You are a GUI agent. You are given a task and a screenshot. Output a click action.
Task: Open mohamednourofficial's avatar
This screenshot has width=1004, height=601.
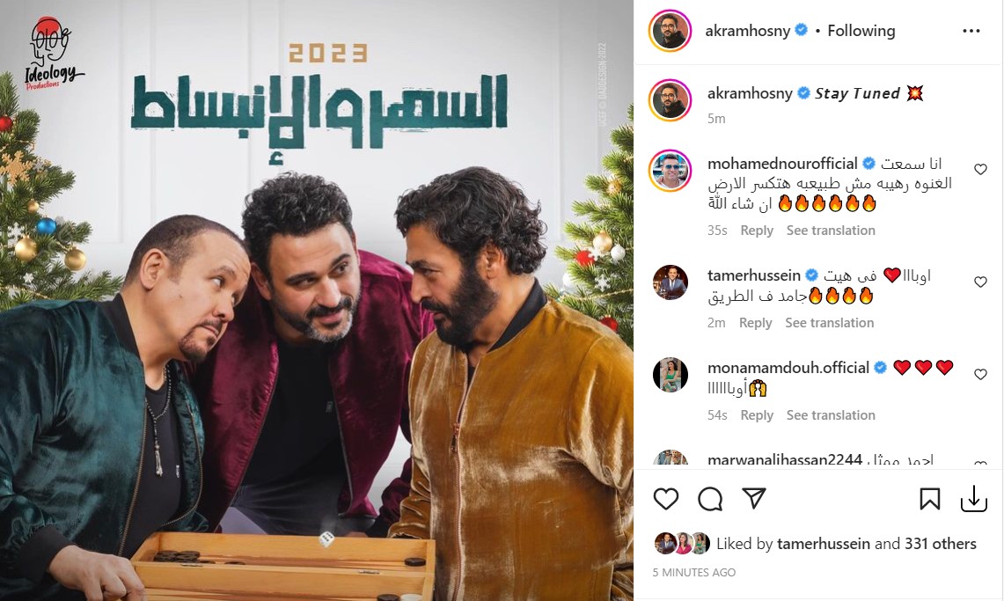pos(671,171)
